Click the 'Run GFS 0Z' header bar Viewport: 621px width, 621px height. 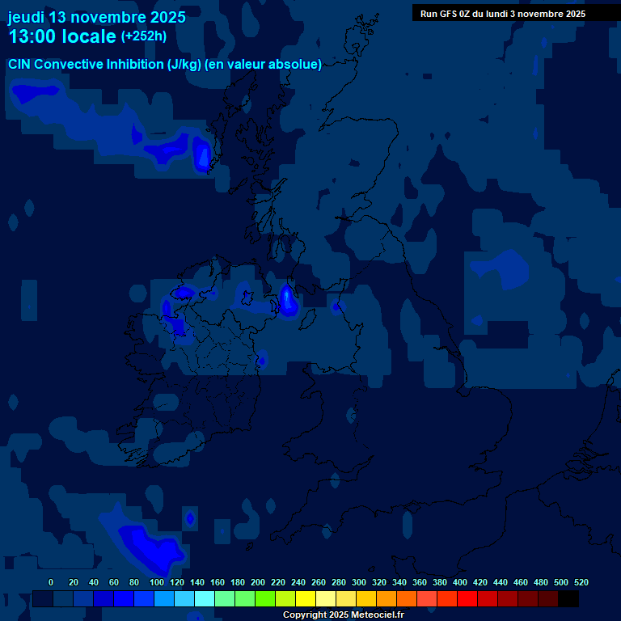pos(503,14)
